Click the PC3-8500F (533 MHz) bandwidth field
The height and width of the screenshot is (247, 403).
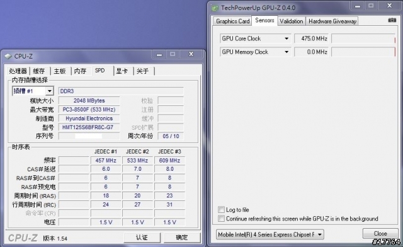coord(89,110)
